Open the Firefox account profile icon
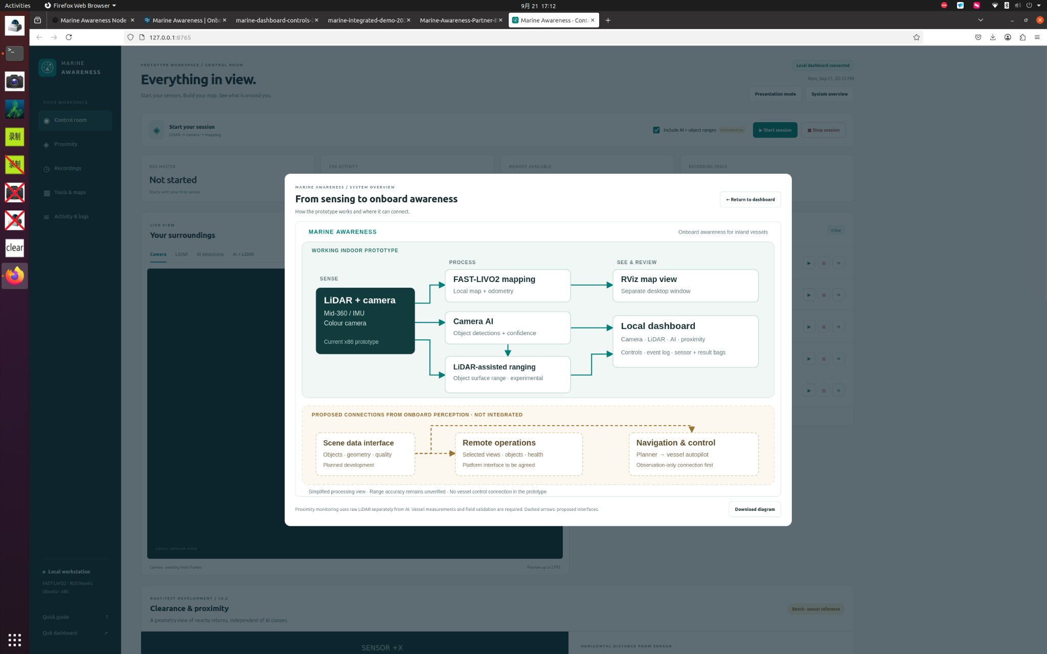 coord(1008,37)
